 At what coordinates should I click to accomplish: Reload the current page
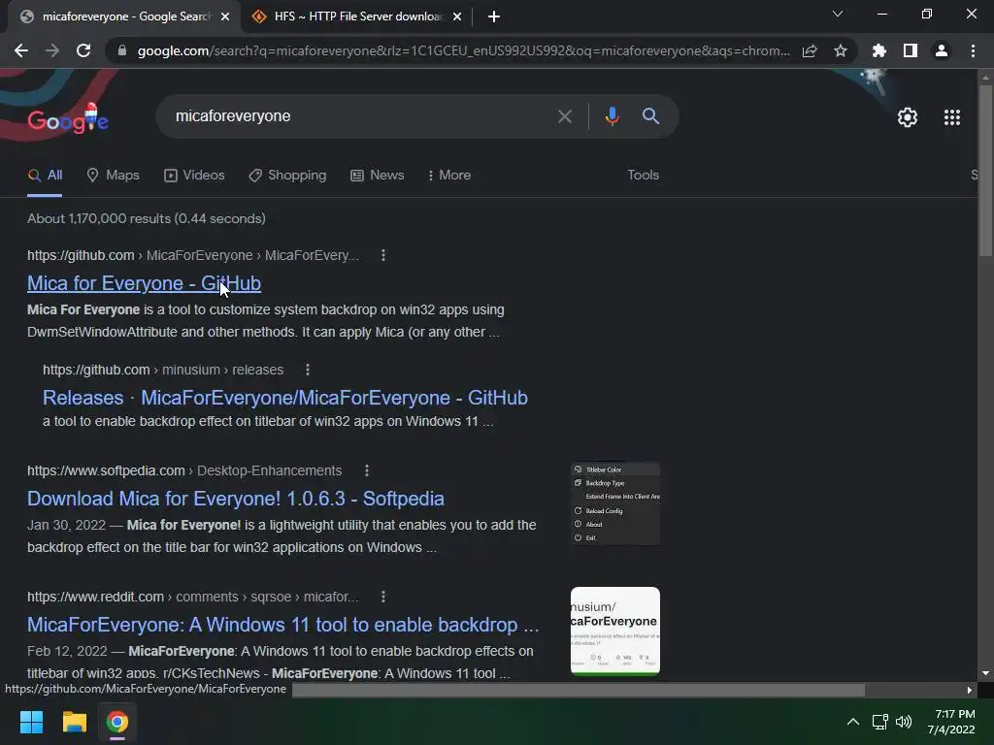tap(83, 50)
